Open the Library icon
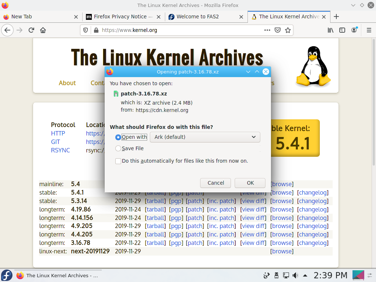The height and width of the screenshot is (282, 376). coord(330,30)
